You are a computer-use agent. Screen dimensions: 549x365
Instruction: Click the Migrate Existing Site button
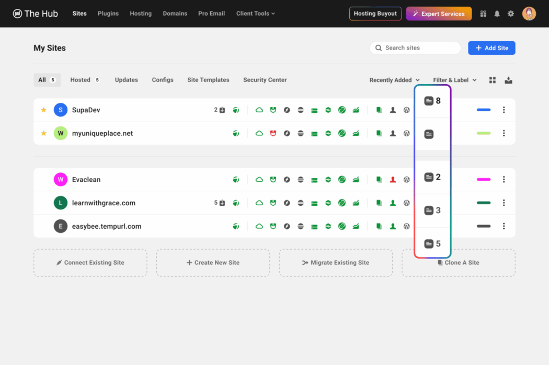click(336, 263)
